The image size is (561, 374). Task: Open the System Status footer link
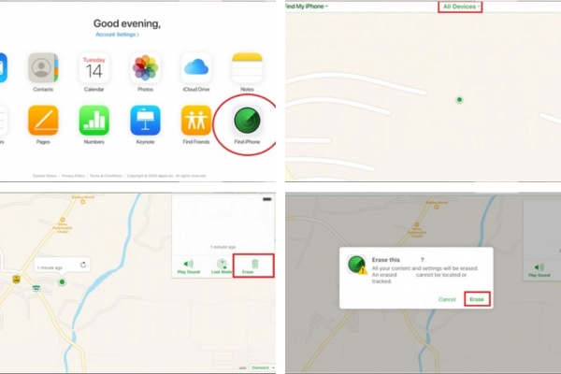45,176
